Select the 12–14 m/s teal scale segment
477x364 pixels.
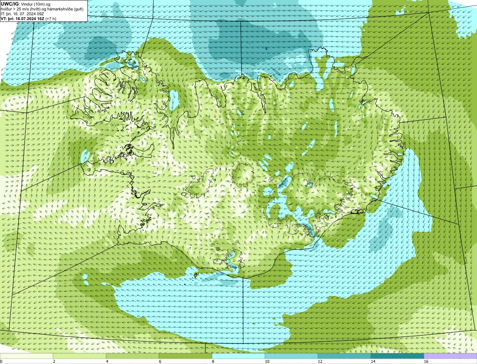(344, 356)
